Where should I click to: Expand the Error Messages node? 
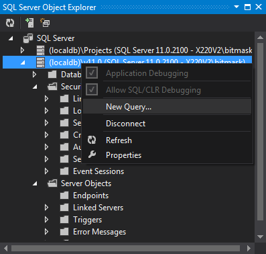[x=46, y=232]
